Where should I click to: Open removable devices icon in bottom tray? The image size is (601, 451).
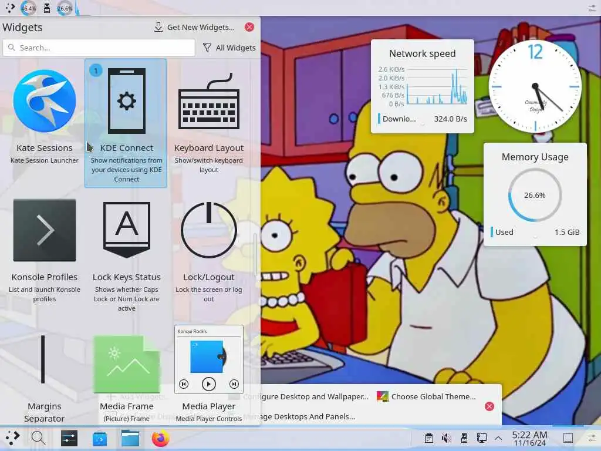464,438
